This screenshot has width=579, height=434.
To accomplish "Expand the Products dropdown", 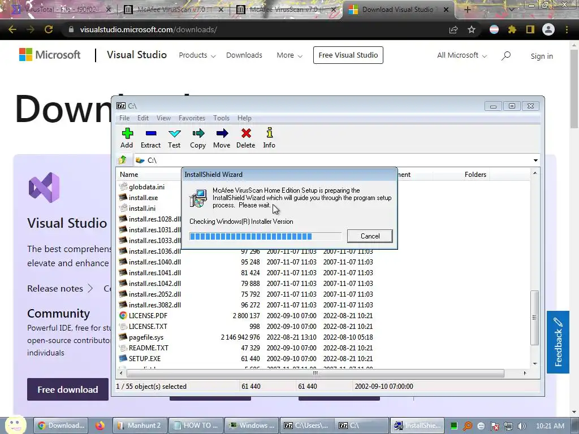I will (x=197, y=55).
